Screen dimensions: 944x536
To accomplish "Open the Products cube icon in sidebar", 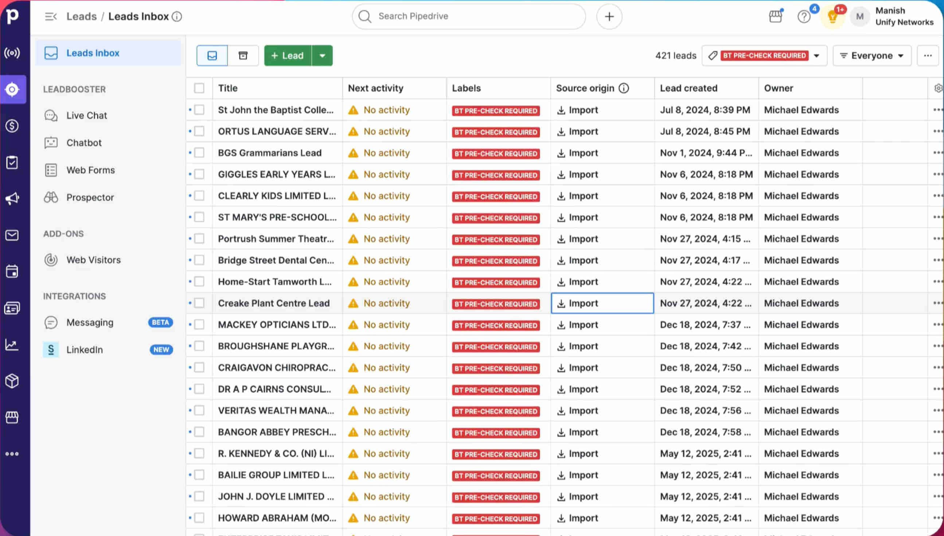I will click(x=12, y=381).
